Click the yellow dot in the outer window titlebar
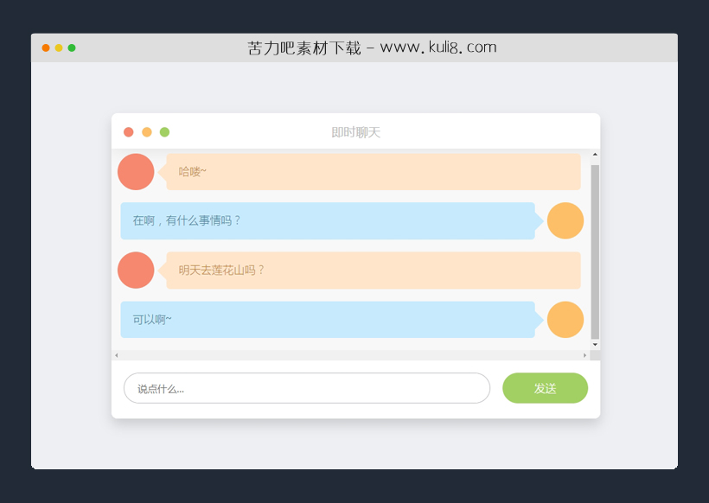 coord(58,48)
